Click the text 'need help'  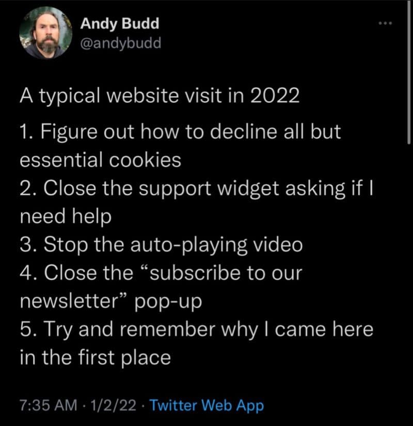click(66, 217)
